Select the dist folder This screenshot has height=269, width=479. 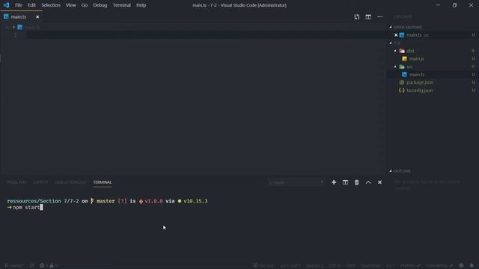tap(410, 51)
